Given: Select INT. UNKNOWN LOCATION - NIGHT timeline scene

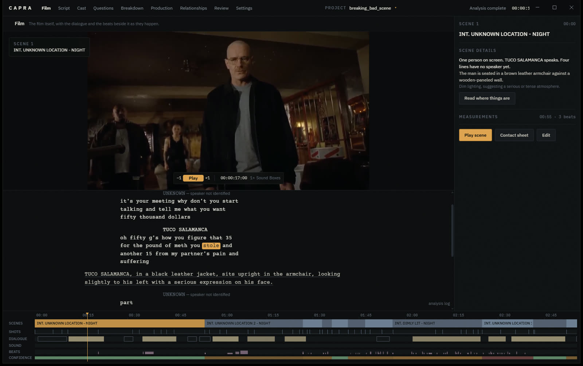Looking at the screenshot, I should pos(120,323).
